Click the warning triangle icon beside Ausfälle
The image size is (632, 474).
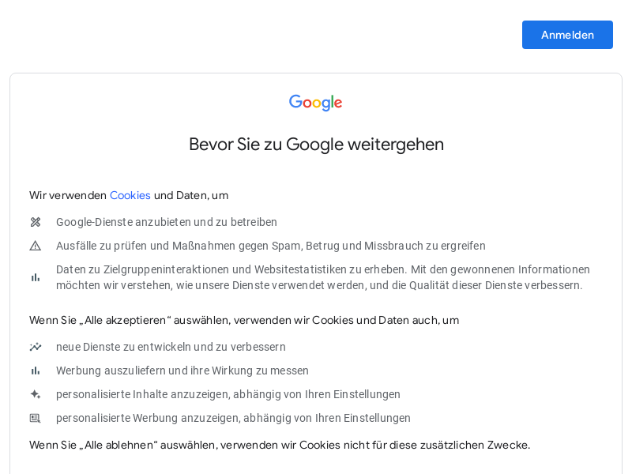tap(36, 246)
